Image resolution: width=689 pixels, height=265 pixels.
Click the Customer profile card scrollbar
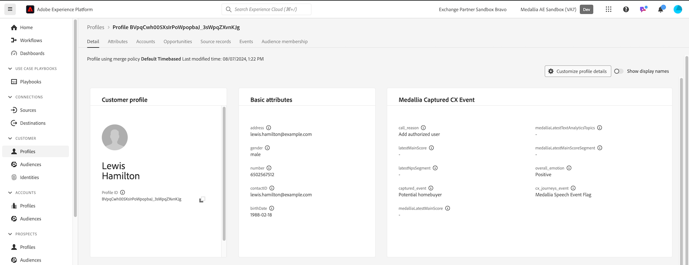(224, 172)
